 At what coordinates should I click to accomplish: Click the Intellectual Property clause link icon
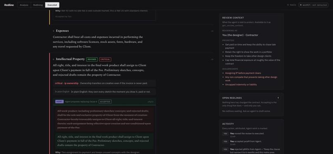212,59
